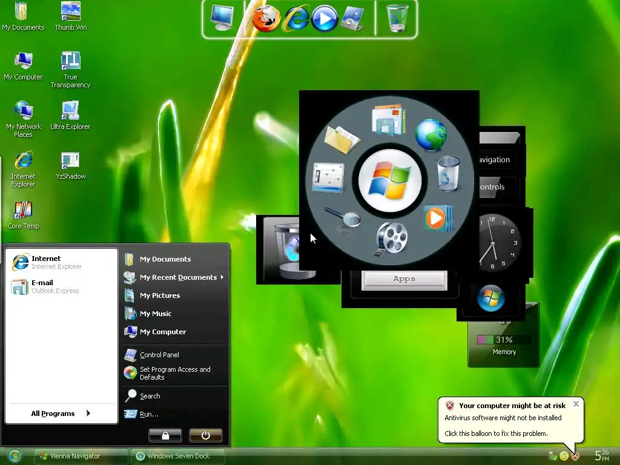
Task: Select My Computer in the Start menu
Action: point(174,332)
